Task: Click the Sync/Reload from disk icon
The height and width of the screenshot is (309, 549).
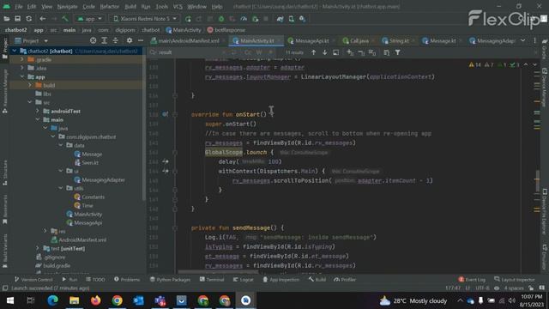Action: [x=28, y=19]
